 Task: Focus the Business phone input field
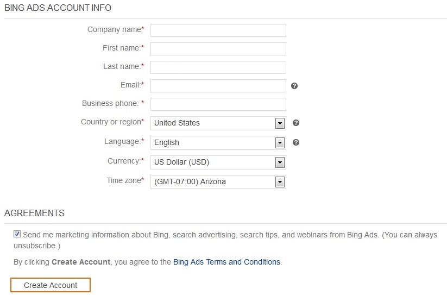[218, 104]
